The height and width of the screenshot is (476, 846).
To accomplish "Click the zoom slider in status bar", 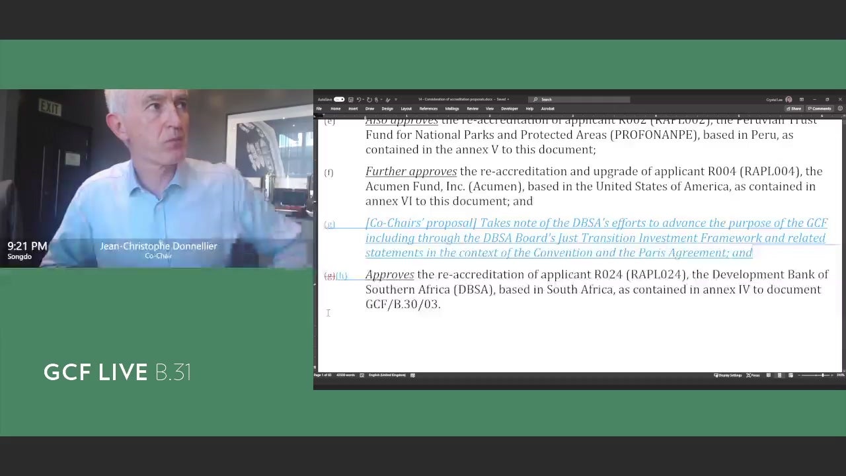I will [816, 375].
